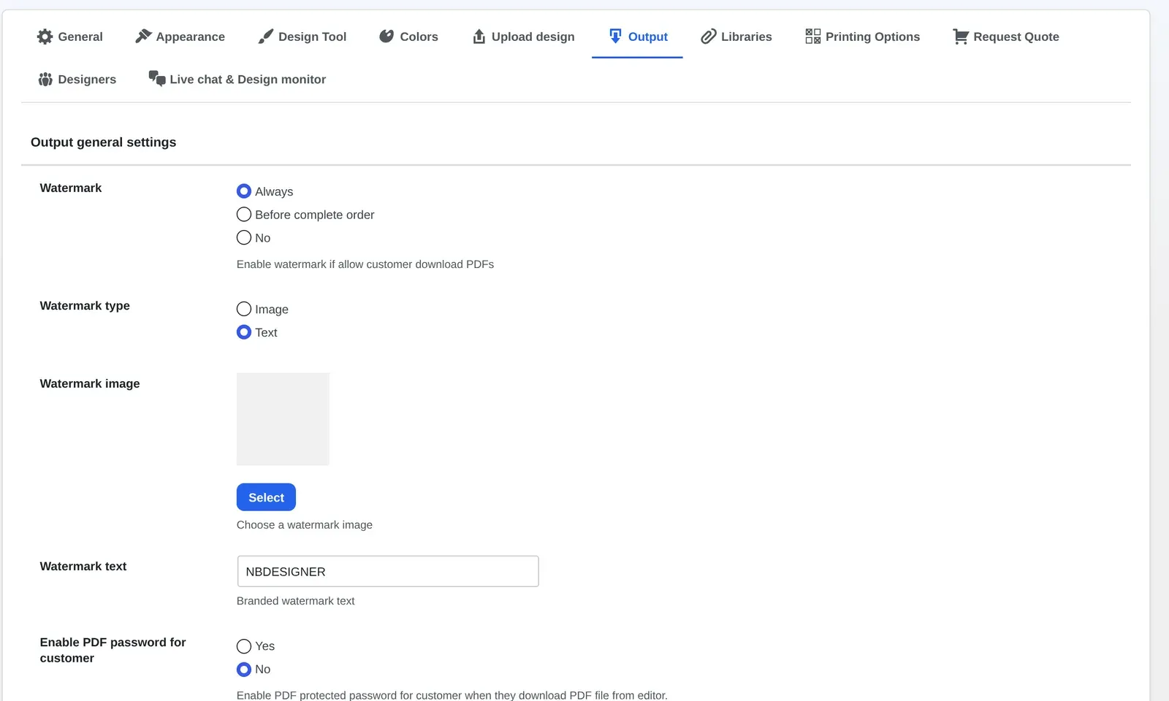Viewport: 1169px width, 701px height.
Task: Click the Request Quote cart icon
Action: 961,37
